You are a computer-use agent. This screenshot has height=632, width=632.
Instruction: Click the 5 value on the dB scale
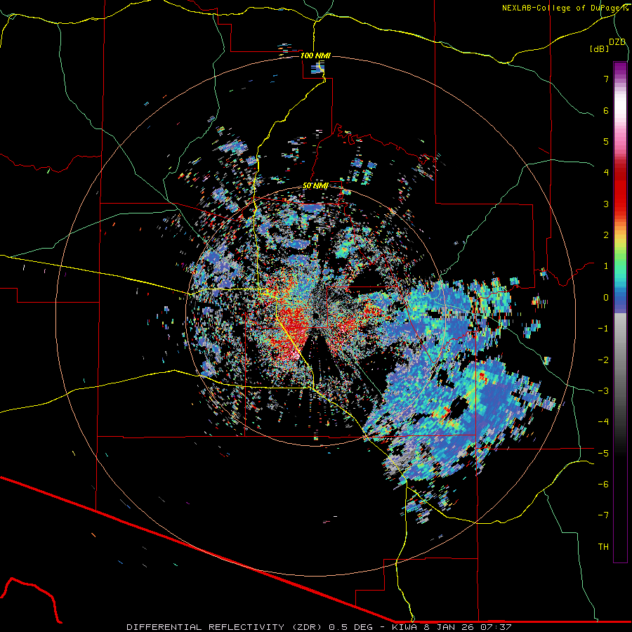tap(606, 141)
